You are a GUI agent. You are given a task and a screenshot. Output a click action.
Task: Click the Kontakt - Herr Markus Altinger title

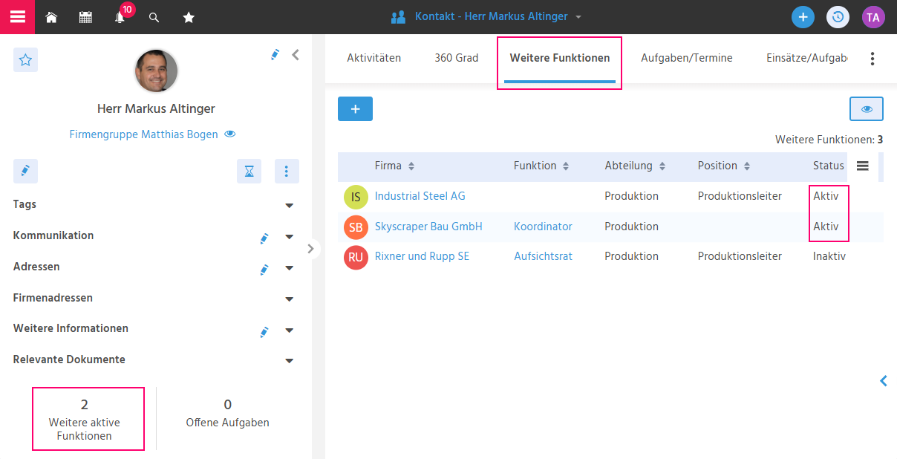491,16
